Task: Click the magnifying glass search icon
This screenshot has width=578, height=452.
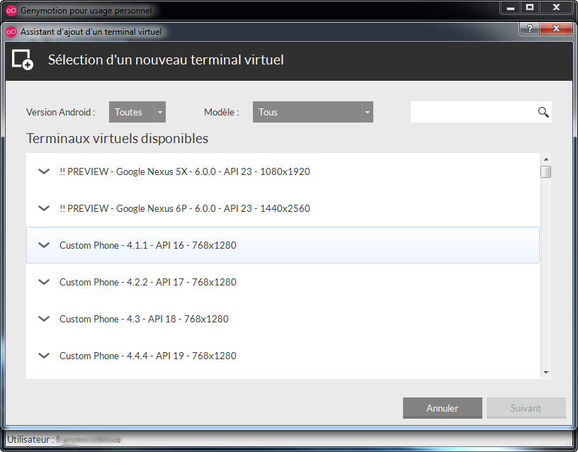Action: click(x=543, y=112)
